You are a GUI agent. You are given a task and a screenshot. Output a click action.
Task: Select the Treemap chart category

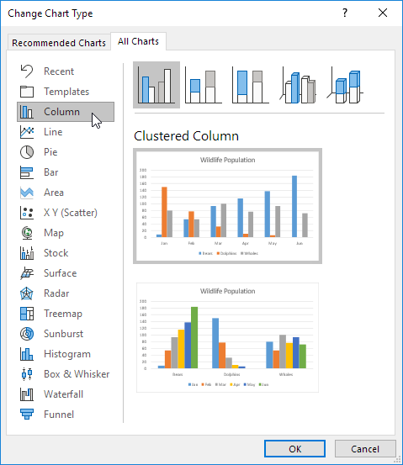(66, 314)
